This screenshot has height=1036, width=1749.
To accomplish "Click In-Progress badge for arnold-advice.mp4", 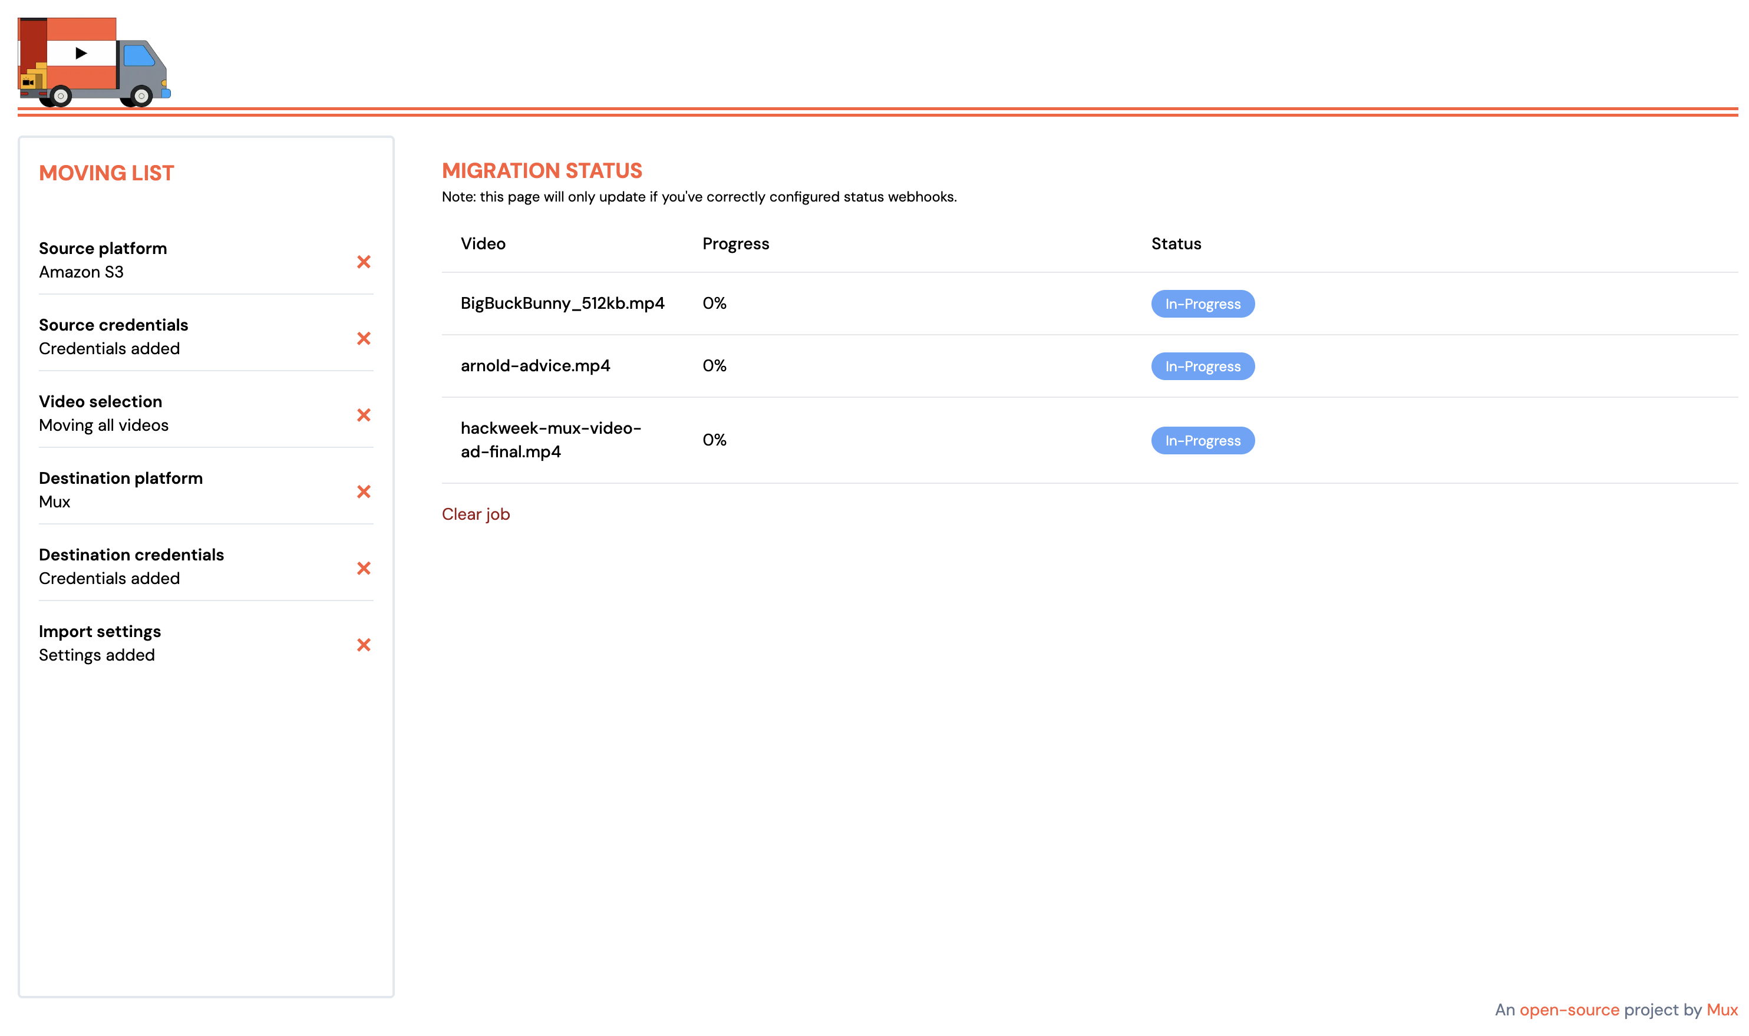I will [x=1203, y=367].
